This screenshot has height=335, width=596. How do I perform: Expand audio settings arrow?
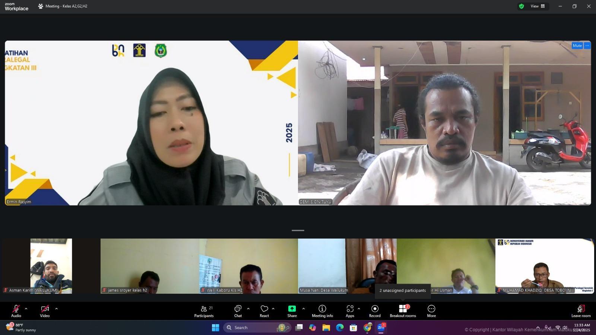click(x=26, y=309)
